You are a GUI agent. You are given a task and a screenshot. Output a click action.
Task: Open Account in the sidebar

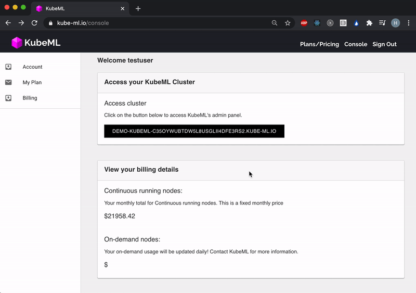(41, 67)
